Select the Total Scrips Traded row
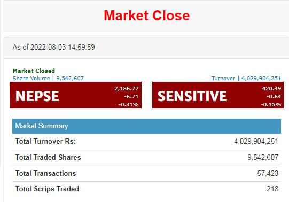The height and width of the screenshot is (202, 289). 146,189
